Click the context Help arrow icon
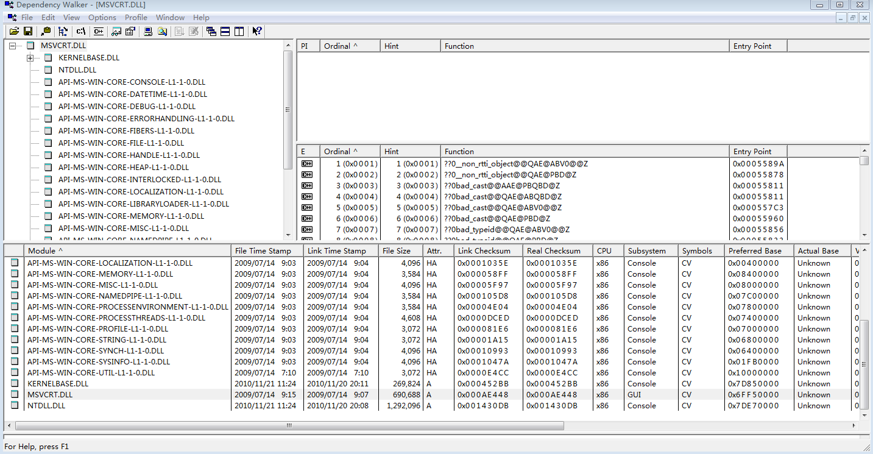 point(257,31)
